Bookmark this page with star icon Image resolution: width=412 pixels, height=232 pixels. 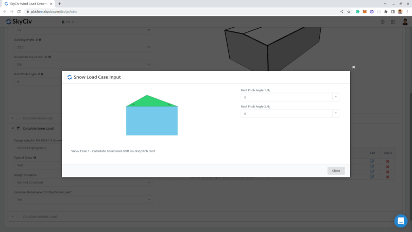click(x=349, y=11)
